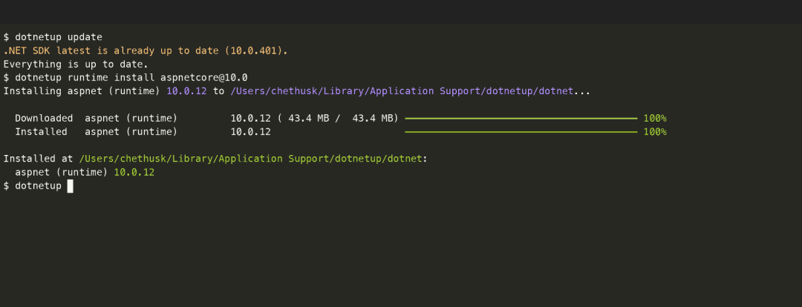This screenshot has height=307, width=802.
Task: Click the "Installed" status word in progress row
Action: tap(41, 132)
